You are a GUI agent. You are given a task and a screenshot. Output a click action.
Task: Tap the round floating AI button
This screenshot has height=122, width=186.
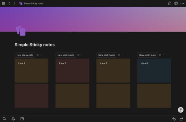[181, 110]
